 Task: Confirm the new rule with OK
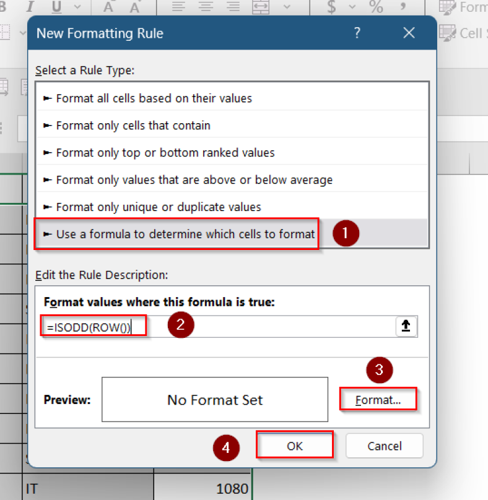pos(294,445)
